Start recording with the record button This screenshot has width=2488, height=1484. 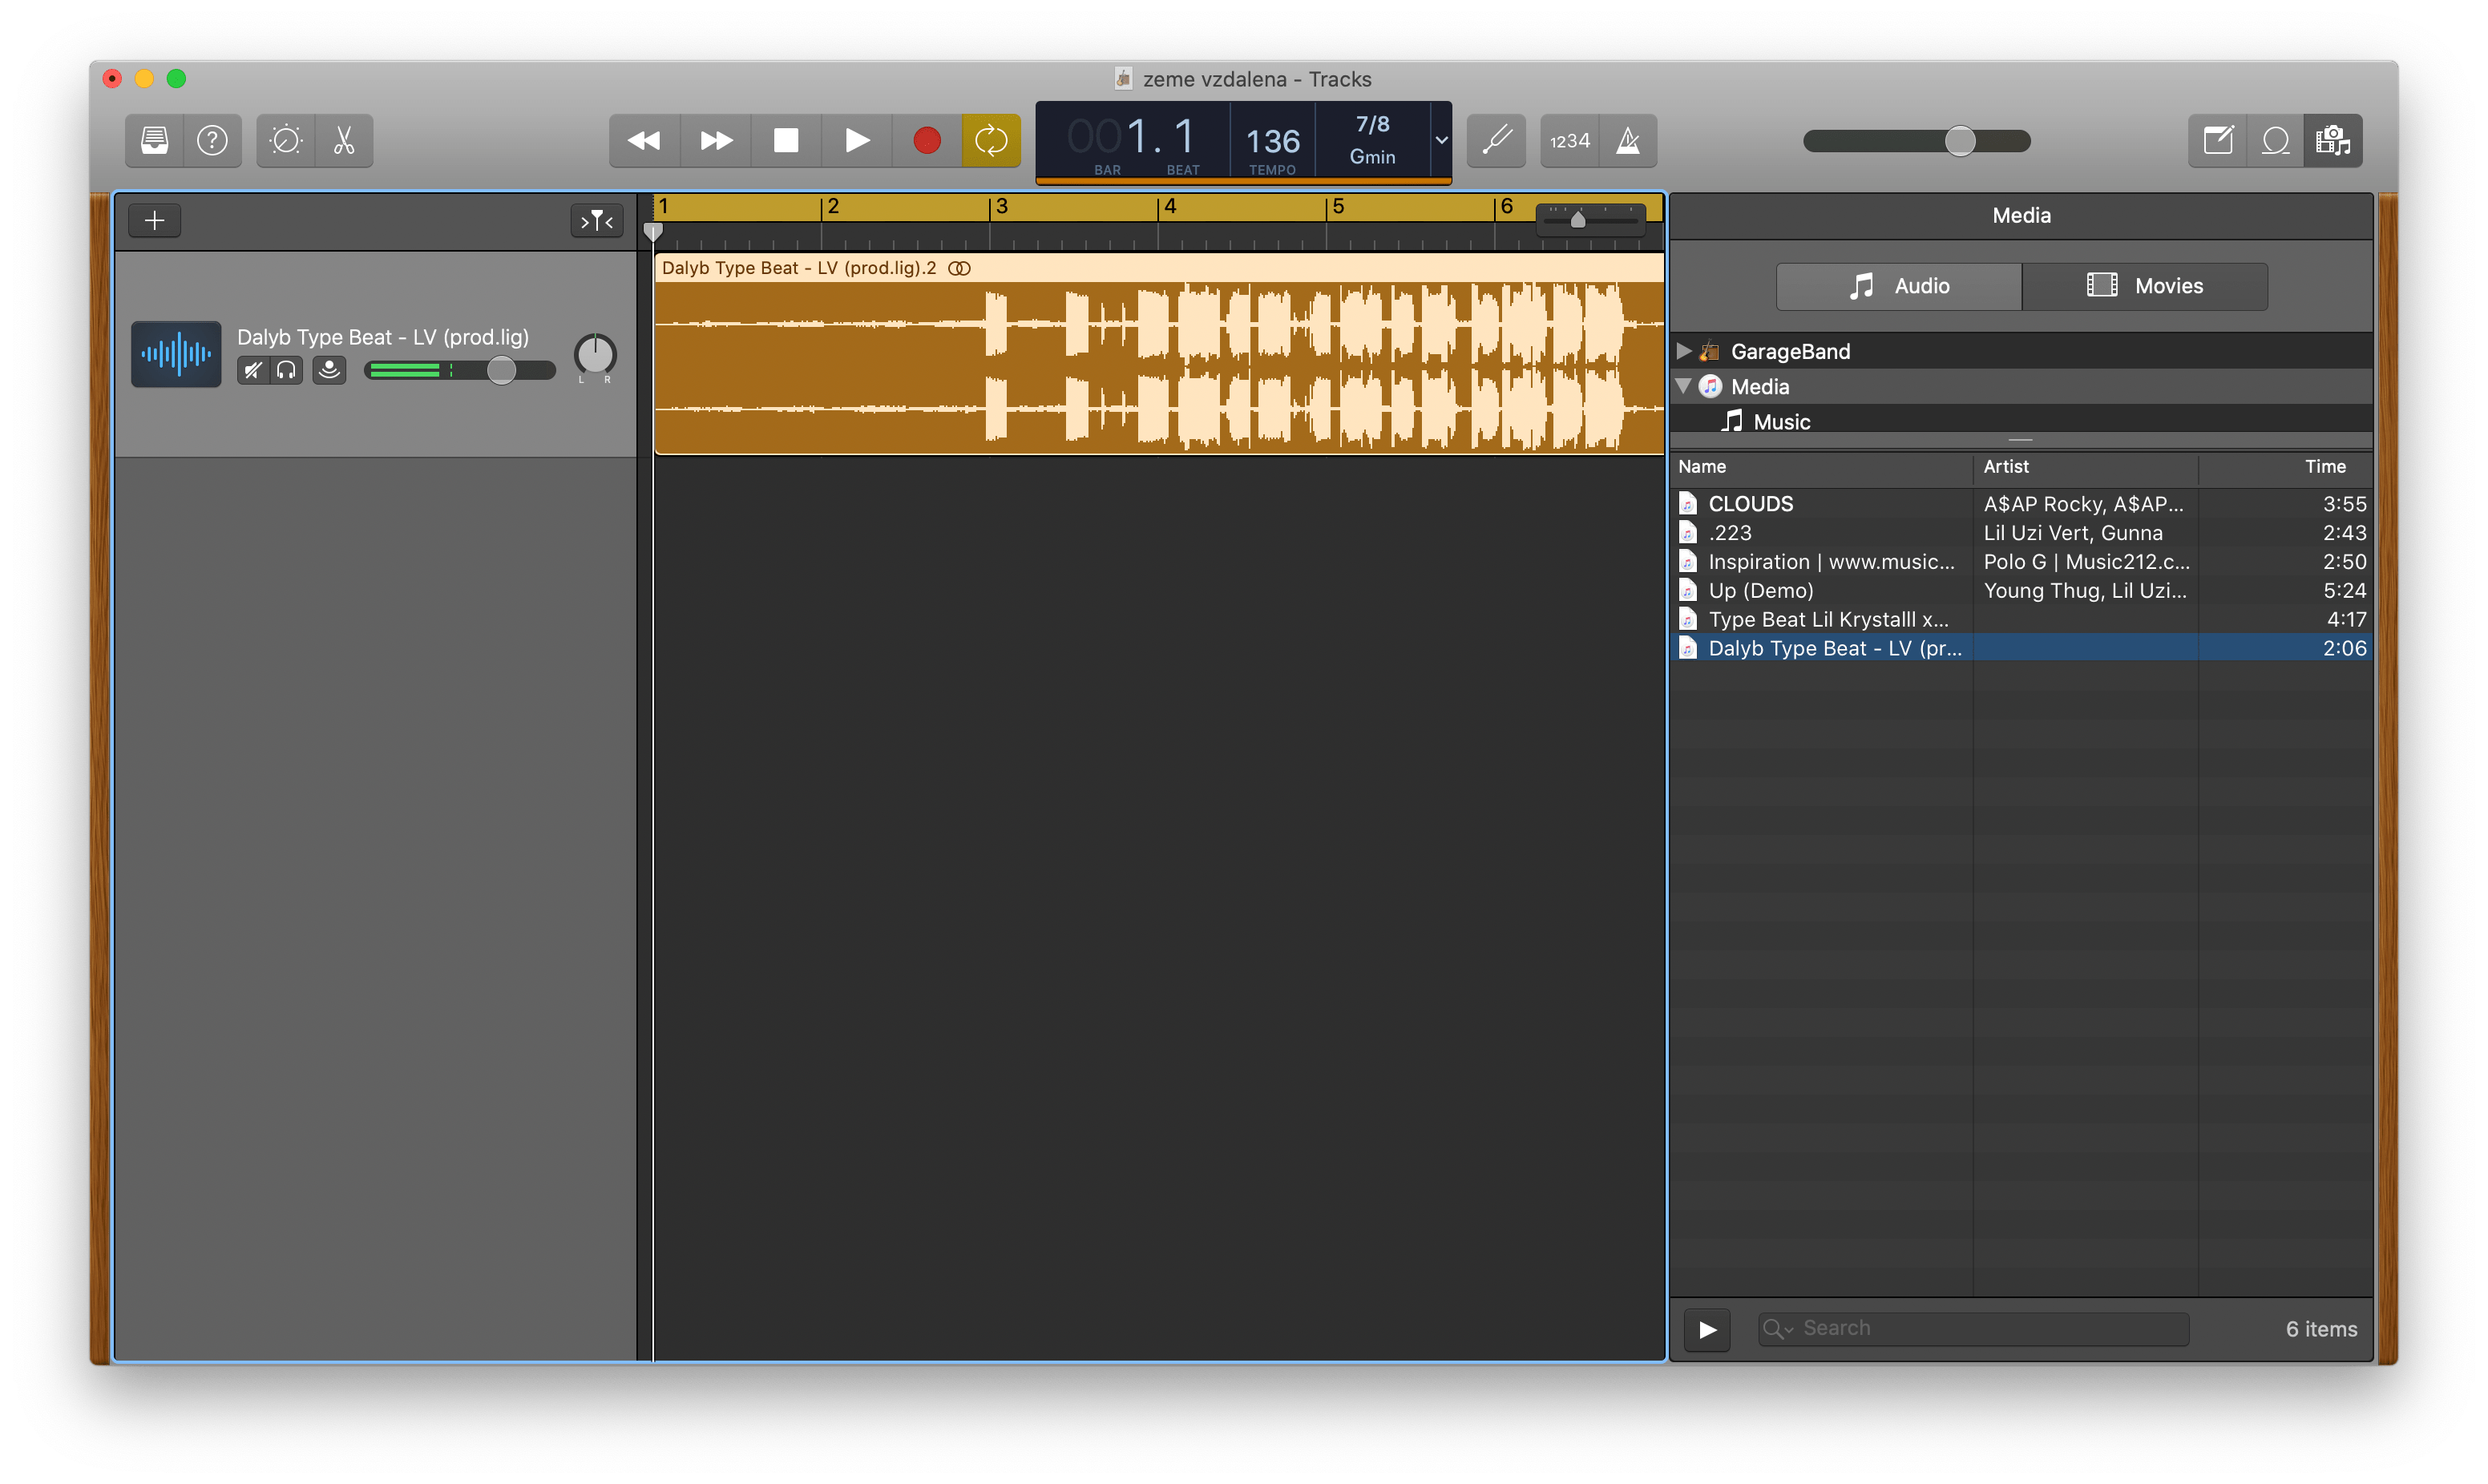pos(926,140)
